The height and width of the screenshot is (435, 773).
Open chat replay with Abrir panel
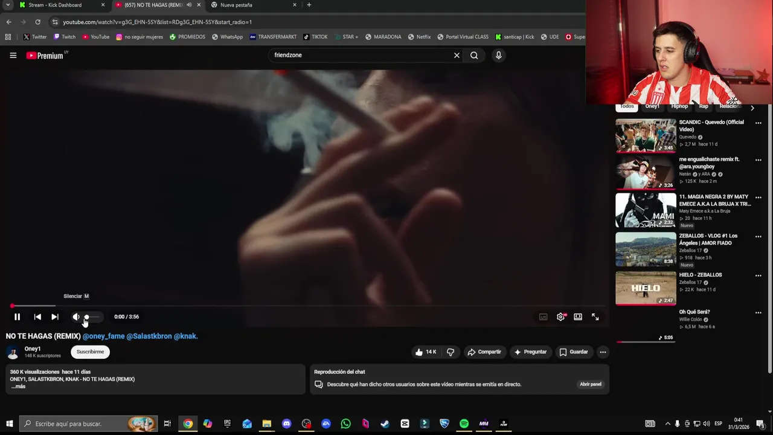[x=591, y=384]
